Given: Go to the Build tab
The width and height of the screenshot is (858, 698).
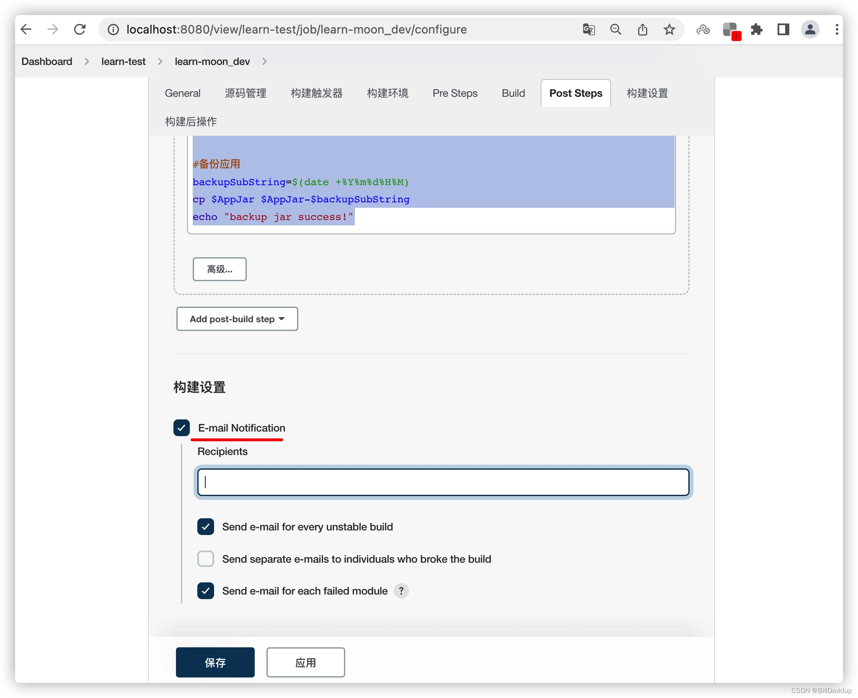Looking at the screenshot, I should [x=513, y=93].
